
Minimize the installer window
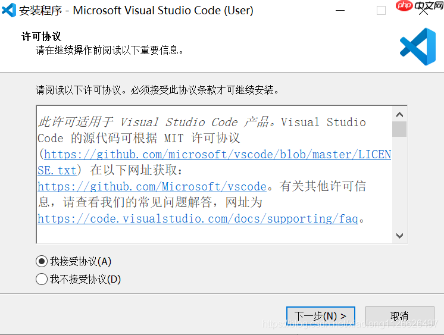click(x=340, y=11)
